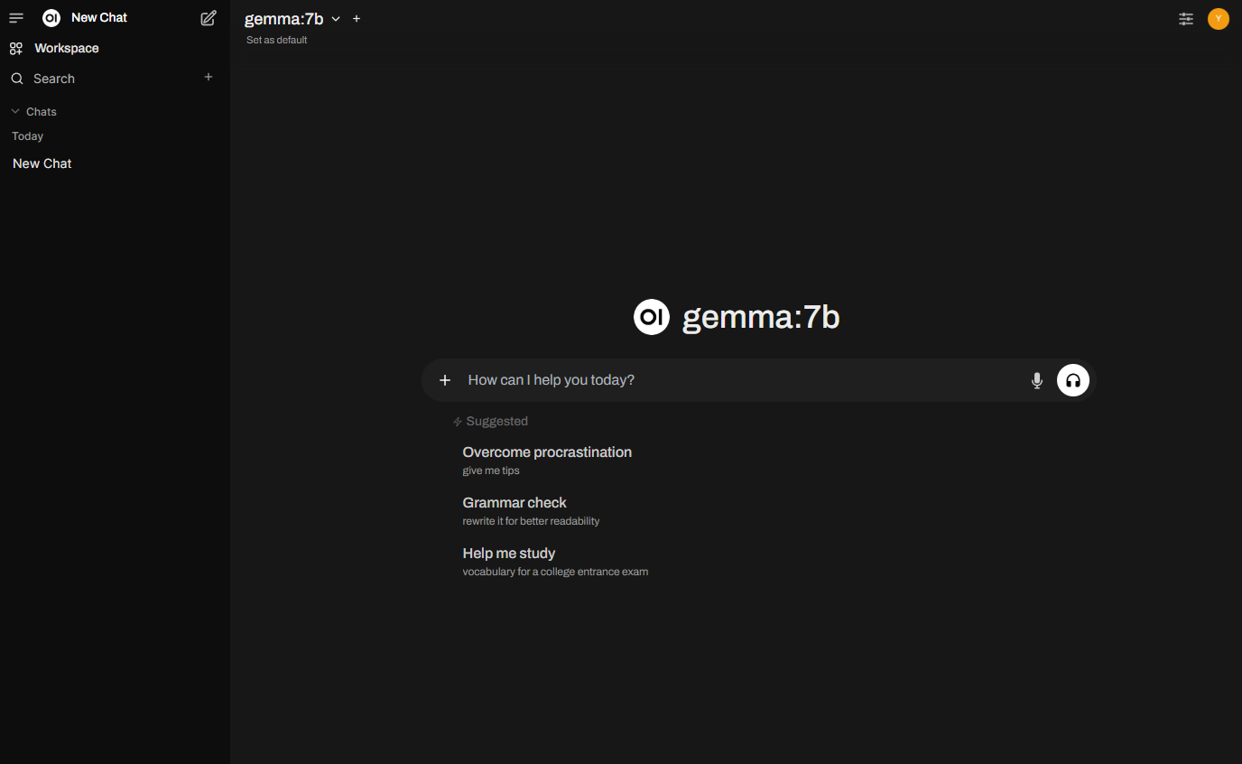Click the plus attachment icon in prompt box
The height and width of the screenshot is (764, 1242).
444,380
